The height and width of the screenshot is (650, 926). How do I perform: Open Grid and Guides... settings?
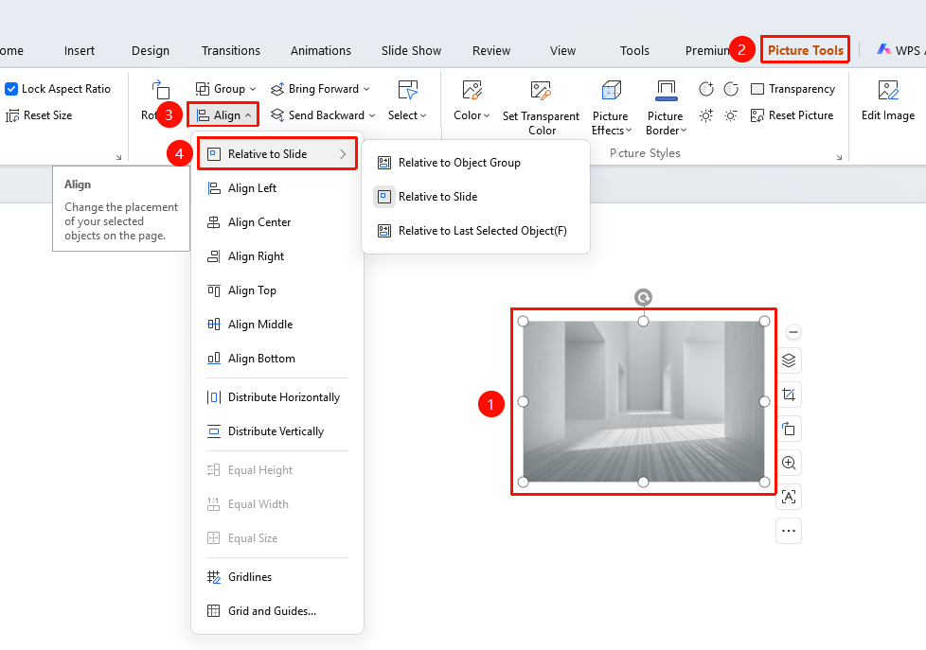click(277, 611)
